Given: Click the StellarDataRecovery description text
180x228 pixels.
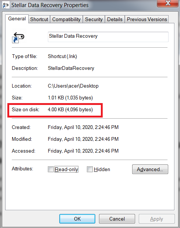Looking at the screenshot, I should [x=71, y=68].
